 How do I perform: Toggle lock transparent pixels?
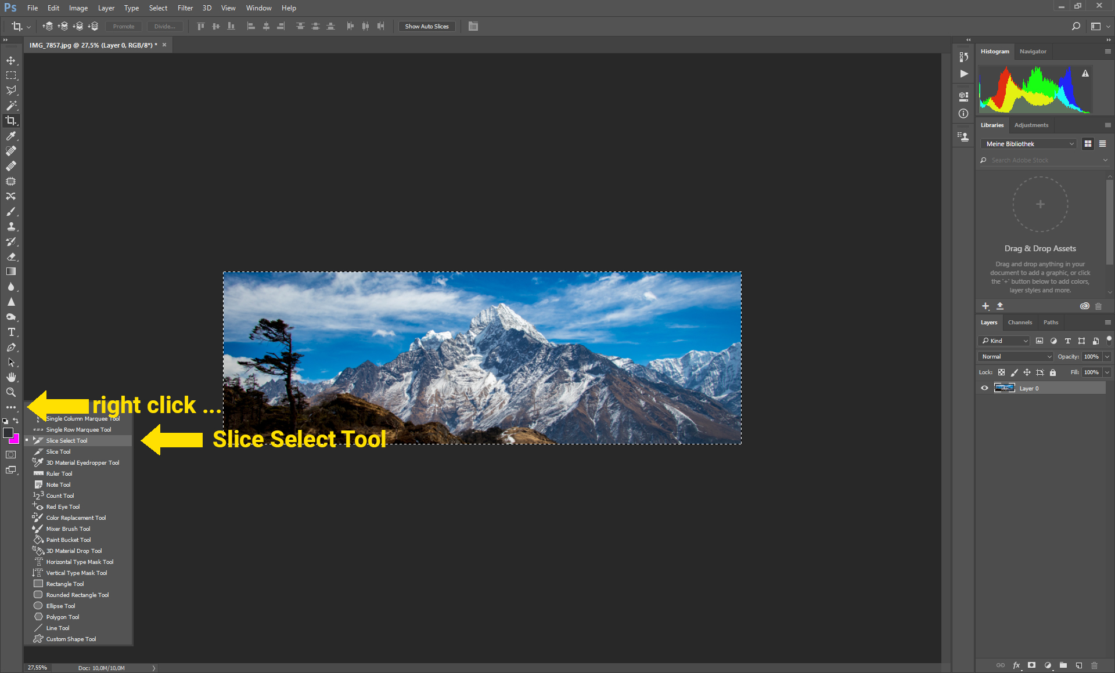coord(1001,372)
